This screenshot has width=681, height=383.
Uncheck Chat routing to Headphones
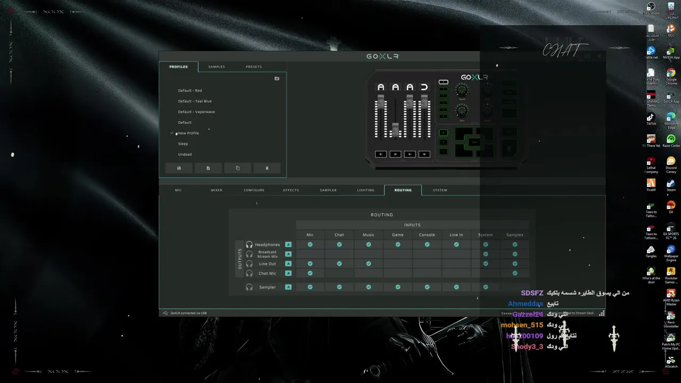click(x=339, y=245)
